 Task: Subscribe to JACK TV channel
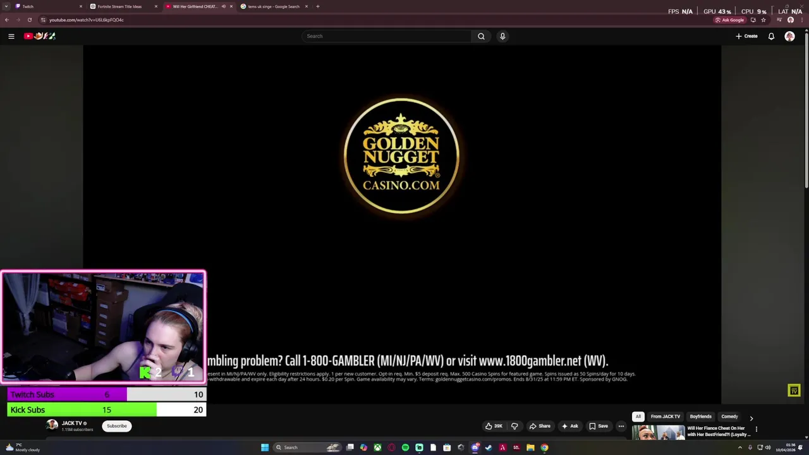pyautogui.click(x=117, y=426)
